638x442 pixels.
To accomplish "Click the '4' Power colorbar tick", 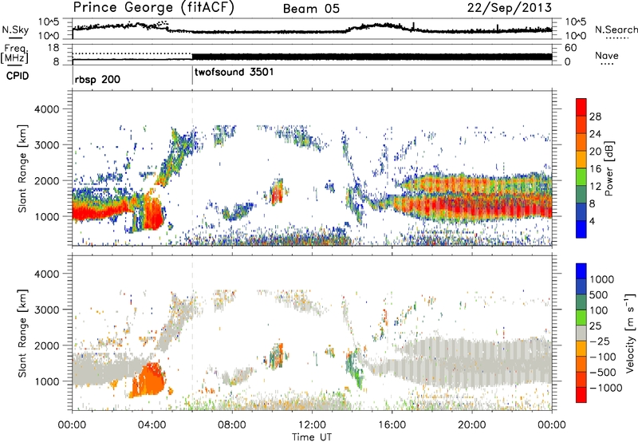I will coord(592,221).
